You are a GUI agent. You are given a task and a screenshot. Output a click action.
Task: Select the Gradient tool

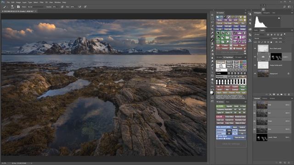coord(212,54)
